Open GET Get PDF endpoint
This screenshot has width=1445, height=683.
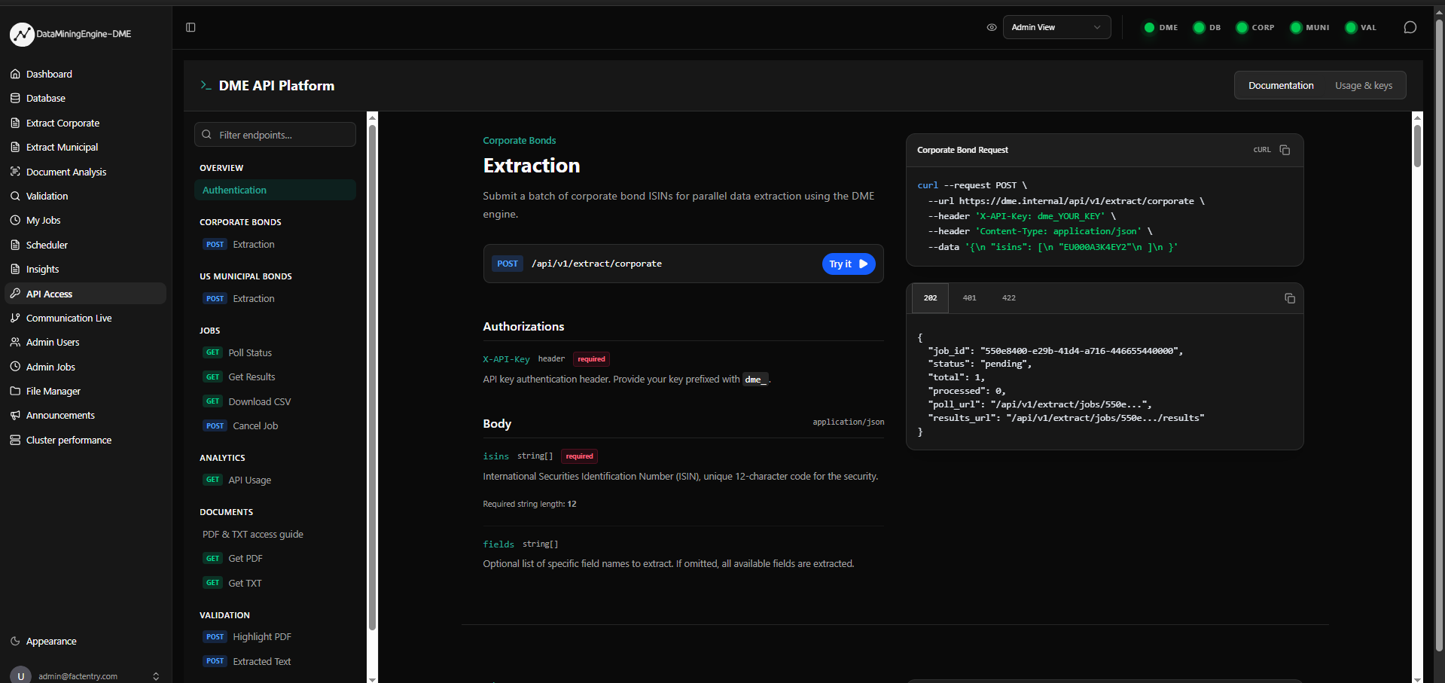pos(275,558)
